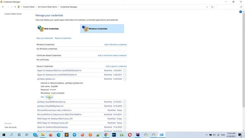Open address bar history dropdown

click(207, 7)
